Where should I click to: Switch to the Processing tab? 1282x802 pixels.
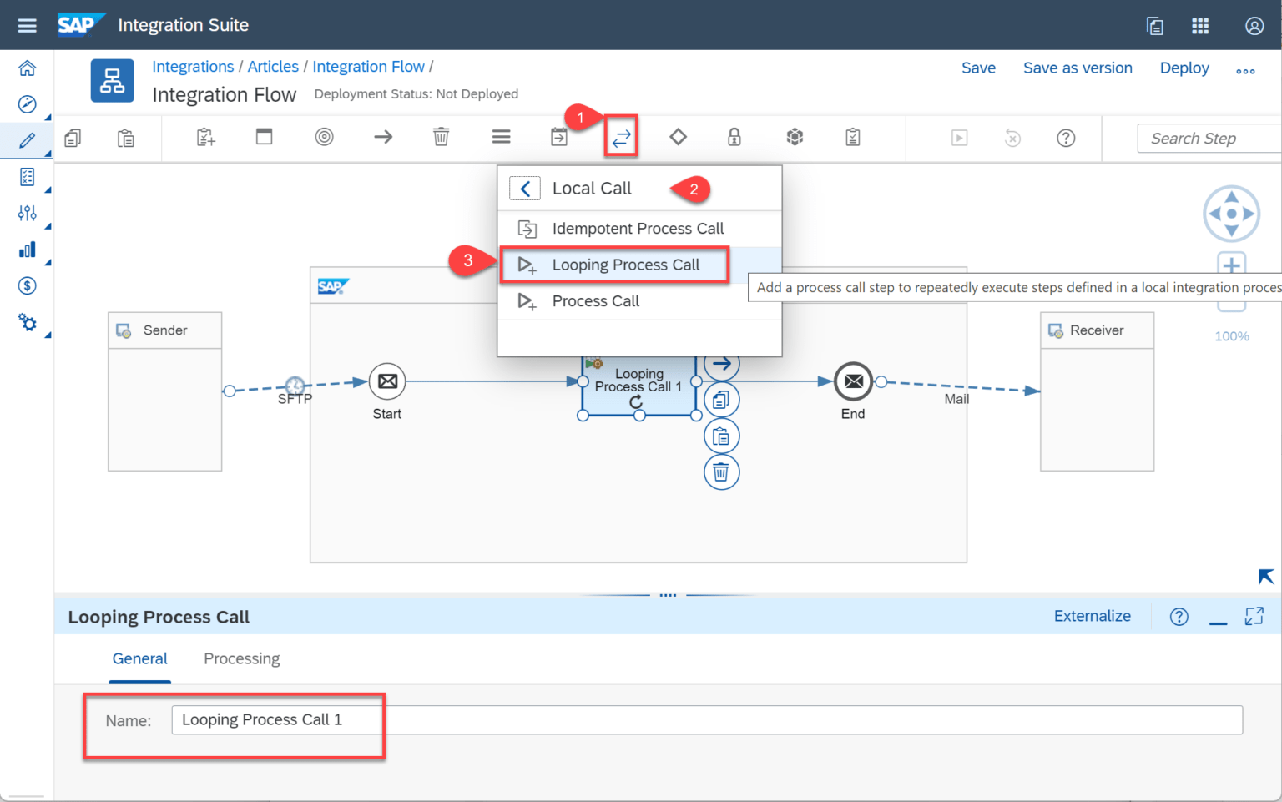pyautogui.click(x=241, y=658)
